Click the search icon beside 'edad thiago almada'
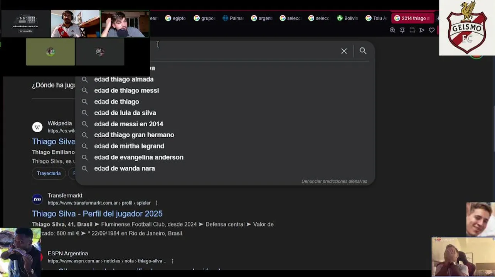This screenshot has height=277, width=495. tap(84, 79)
